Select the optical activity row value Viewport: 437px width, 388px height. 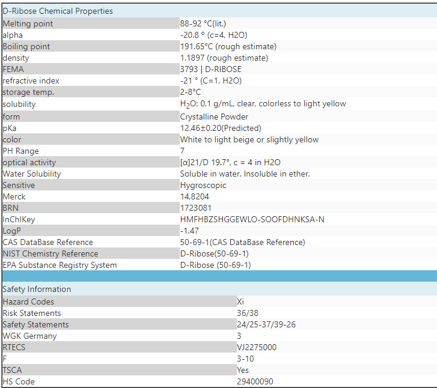[x=230, y=162]
